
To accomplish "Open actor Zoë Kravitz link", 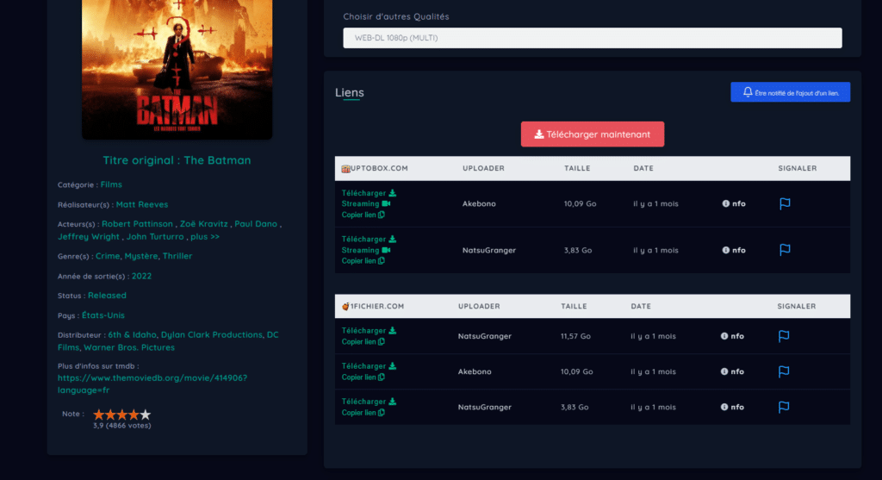I will 203,224.
